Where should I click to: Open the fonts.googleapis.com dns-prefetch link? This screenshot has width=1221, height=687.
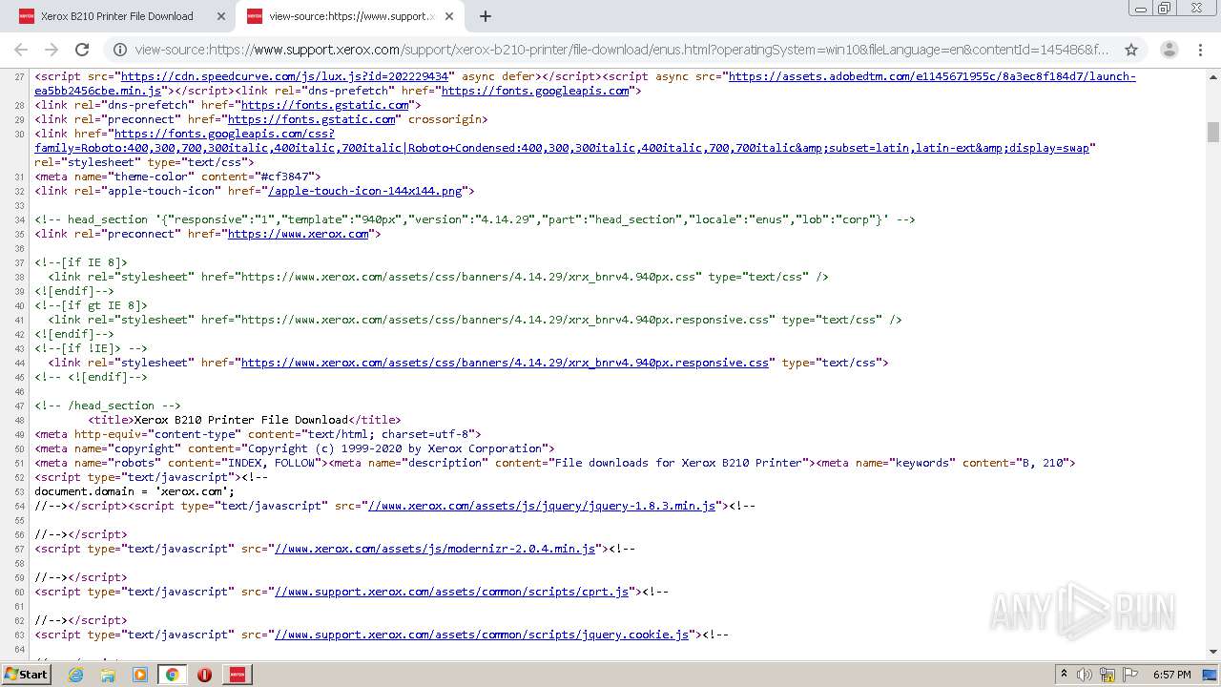pyautogui.click(x=534, y=91)
